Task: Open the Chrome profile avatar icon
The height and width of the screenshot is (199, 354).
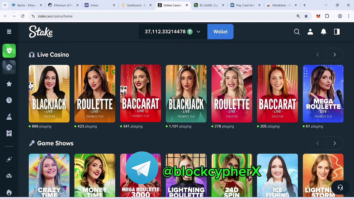Action: [340, 16]
